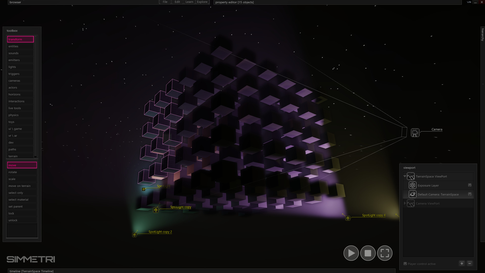Open the File menu
Screen dimensions: 485x273
[165, 2]
